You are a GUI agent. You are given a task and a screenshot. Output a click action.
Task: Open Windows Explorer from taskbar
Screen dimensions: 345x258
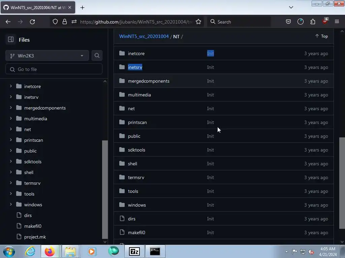coord(70,251)
